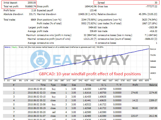Select Short positions value 3244 (70.90%)
Image resolution: width=161 pixels, height=120 pixels.
pos(89,20)
